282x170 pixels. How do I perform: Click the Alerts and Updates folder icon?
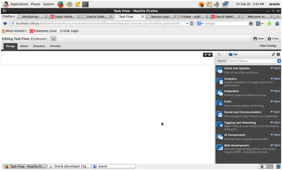[220, 70]
